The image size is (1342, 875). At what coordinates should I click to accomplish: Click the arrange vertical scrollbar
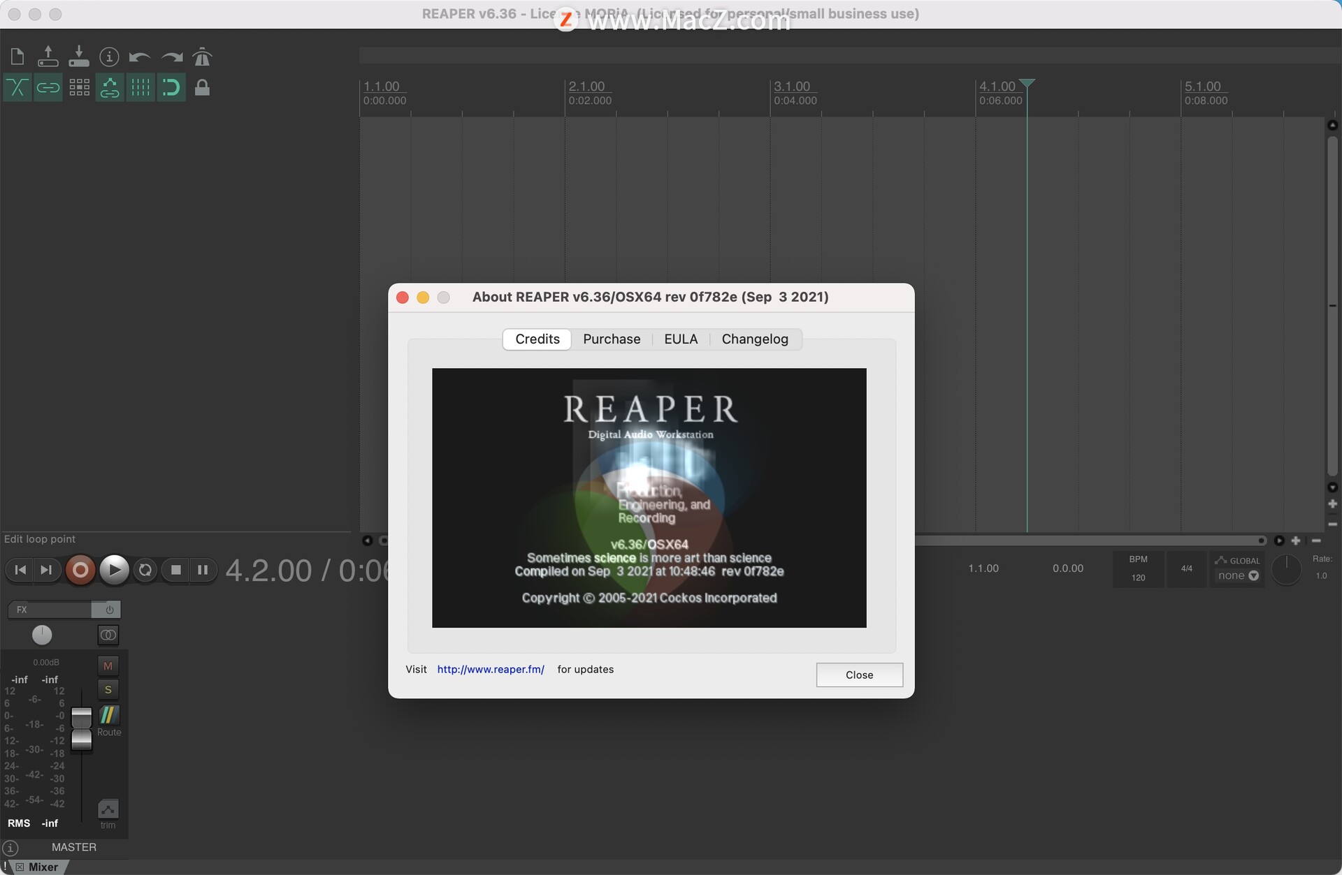[1332, 306]
